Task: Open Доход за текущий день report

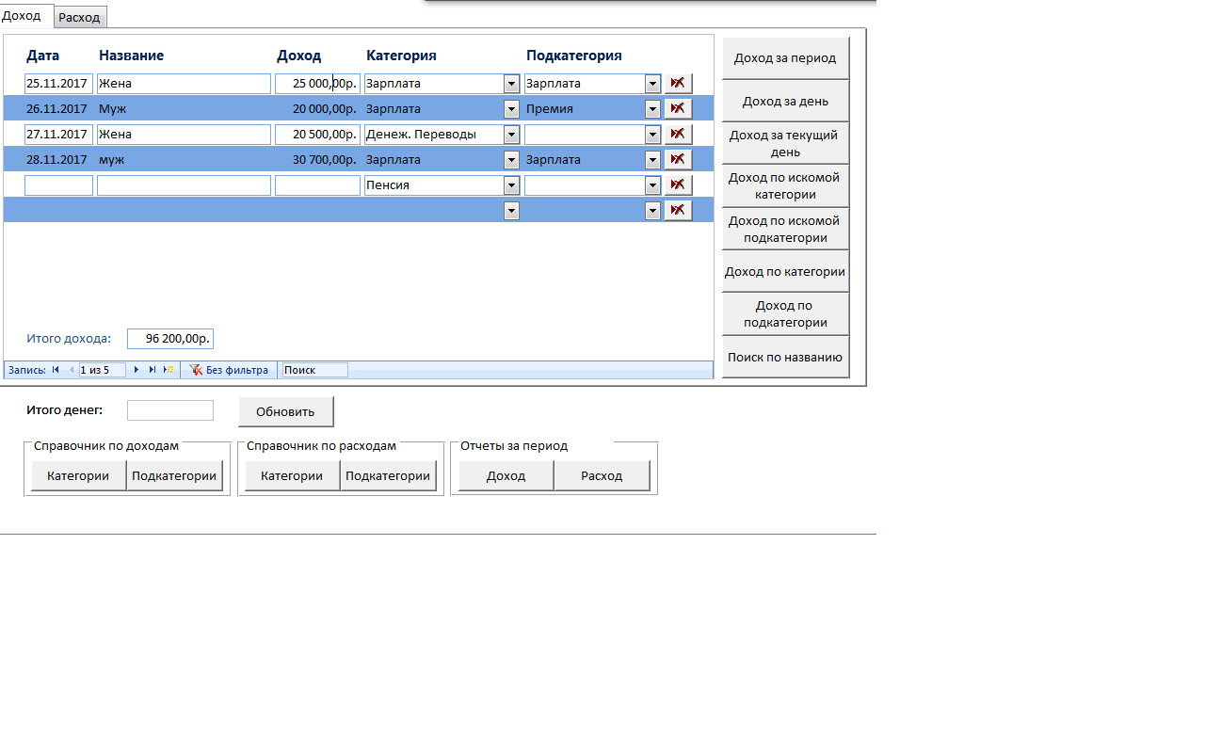Action: click(x=785, y=143)
